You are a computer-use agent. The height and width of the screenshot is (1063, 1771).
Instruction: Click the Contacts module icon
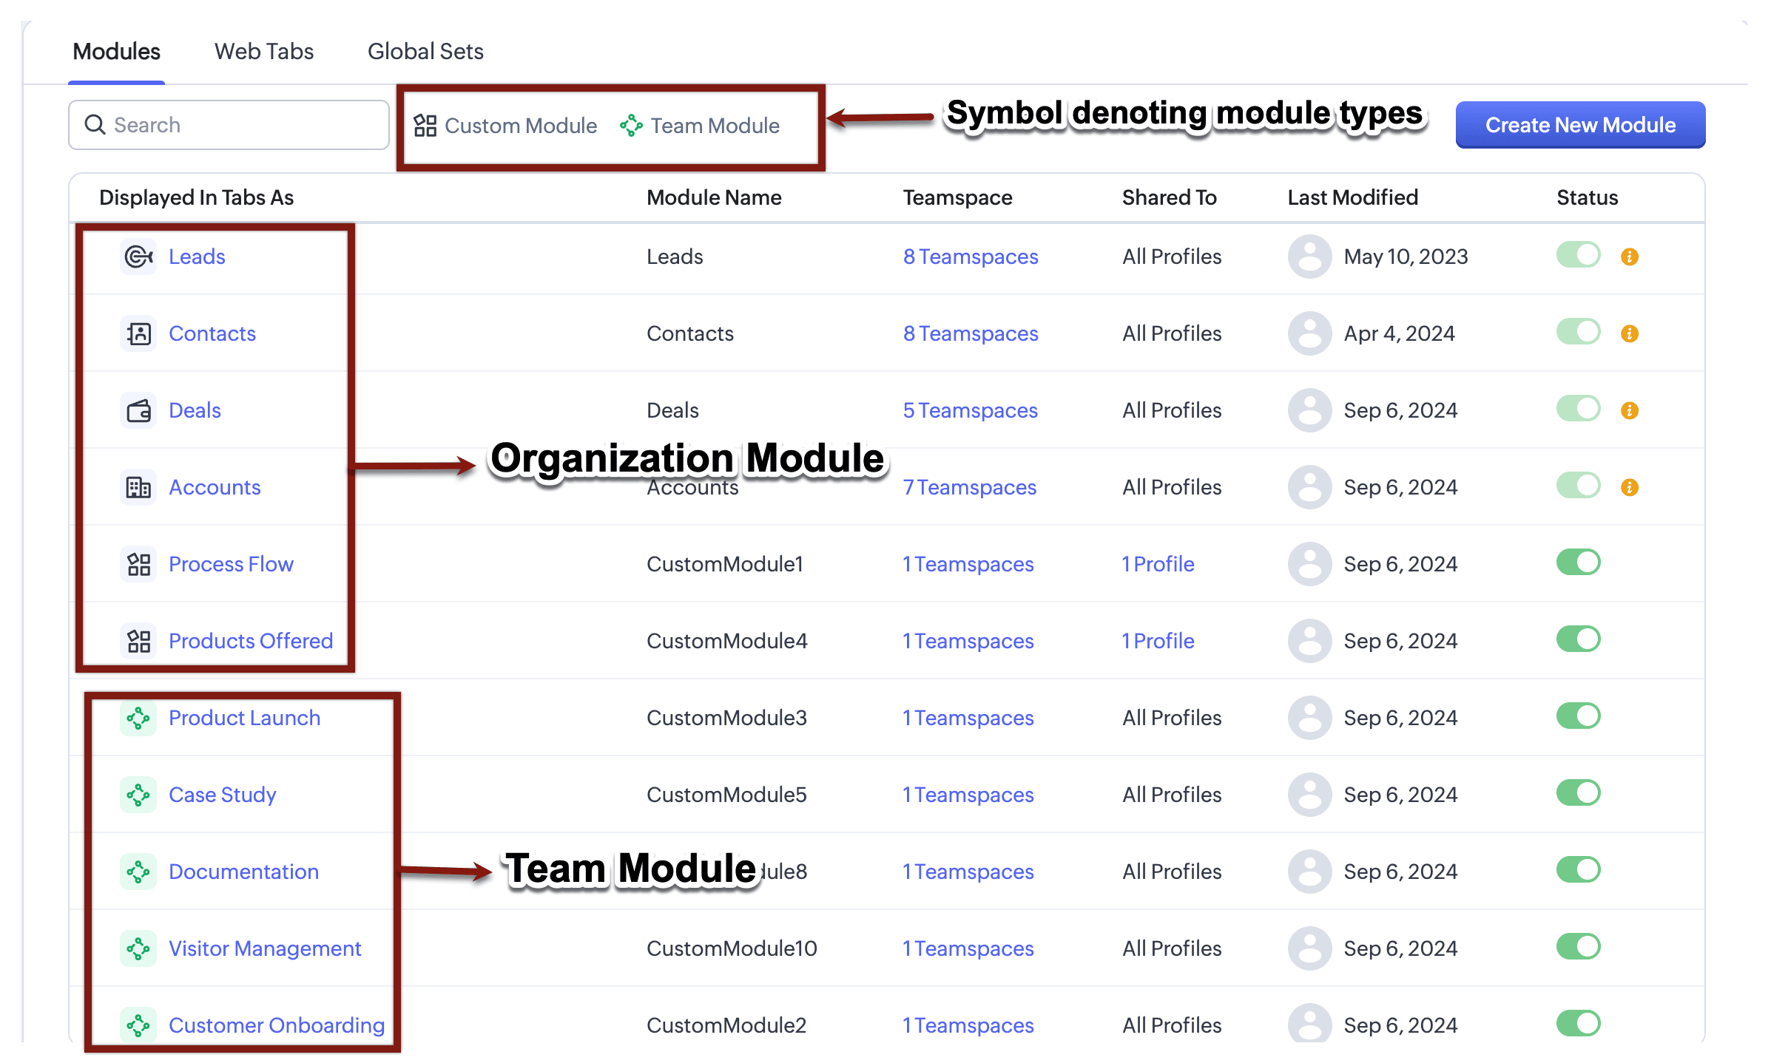[x=138, y=333]
